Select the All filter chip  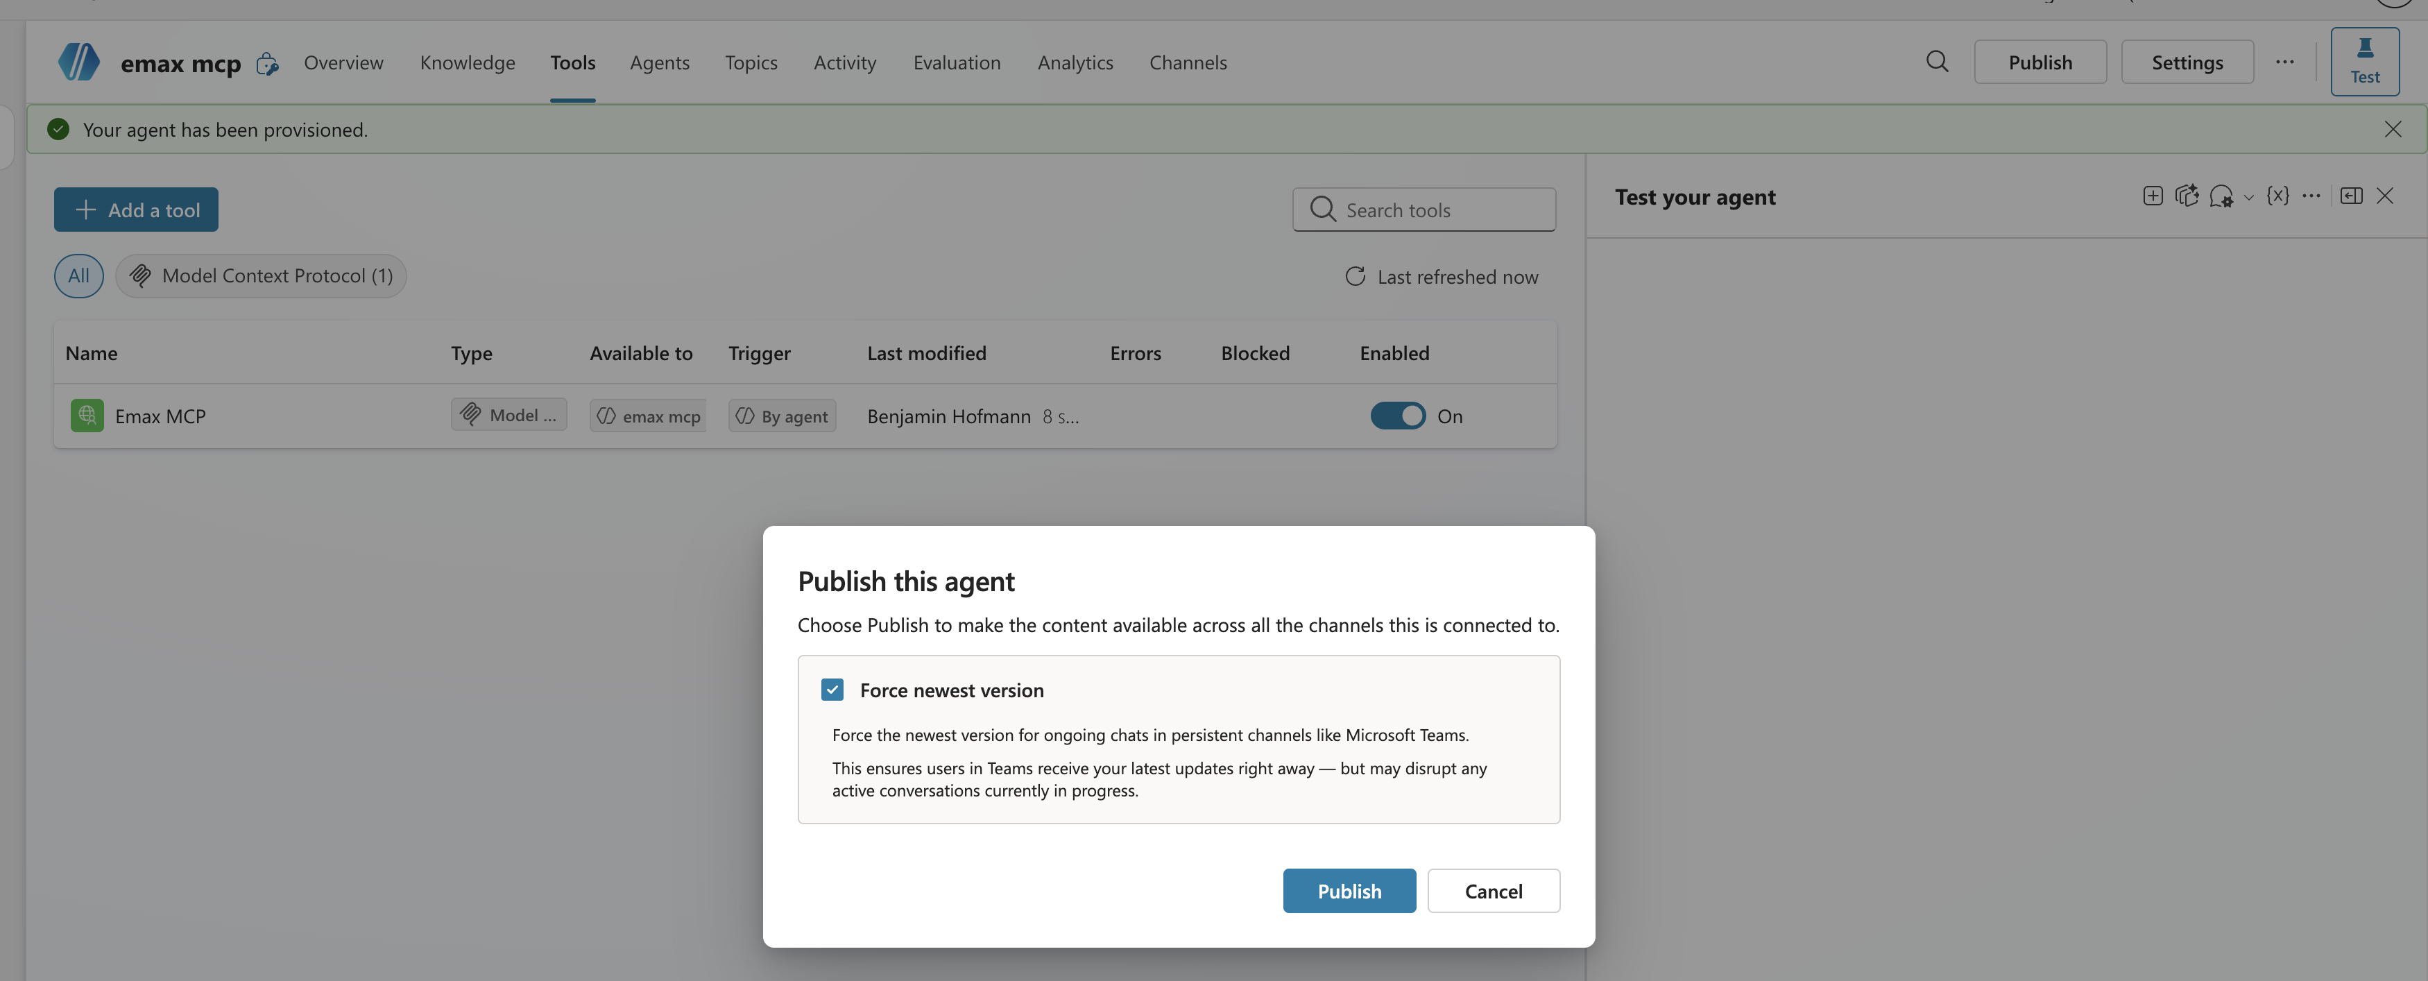tap(78, 276)
